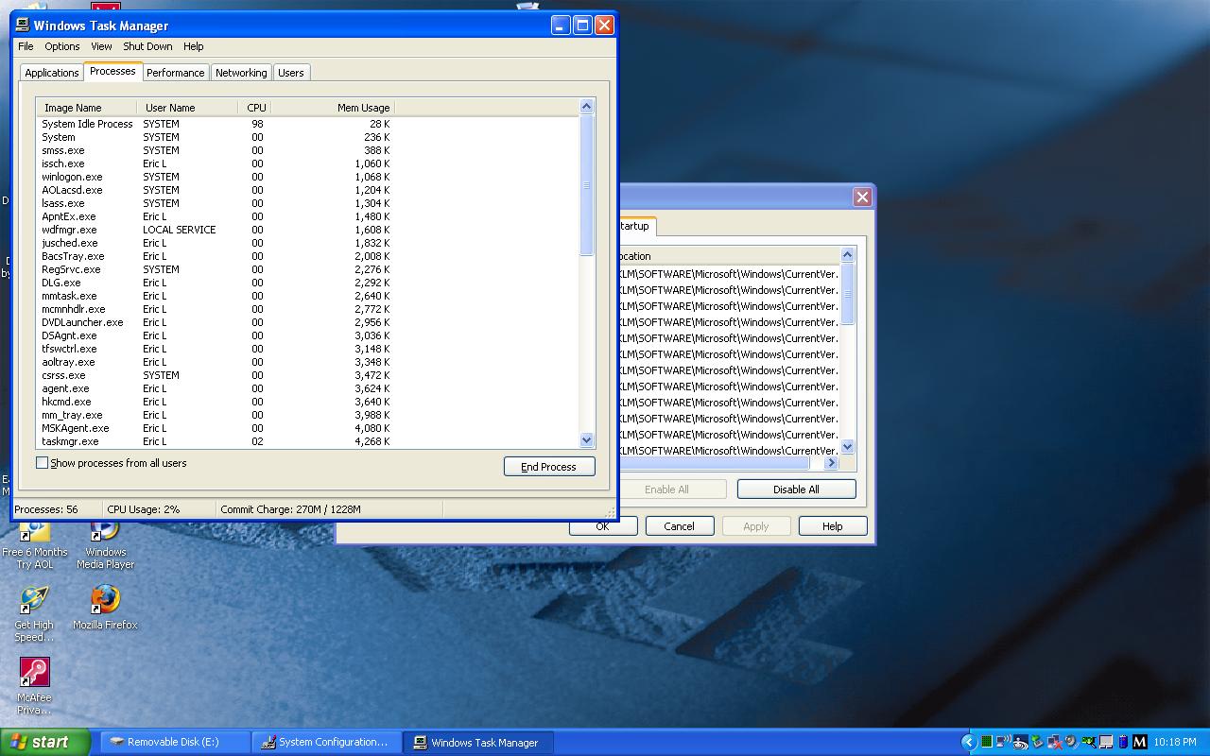The width and height of the screenshot is (1210, 756).
Task: Select the AOLacsd.exe process
Action: click(216, 190)
